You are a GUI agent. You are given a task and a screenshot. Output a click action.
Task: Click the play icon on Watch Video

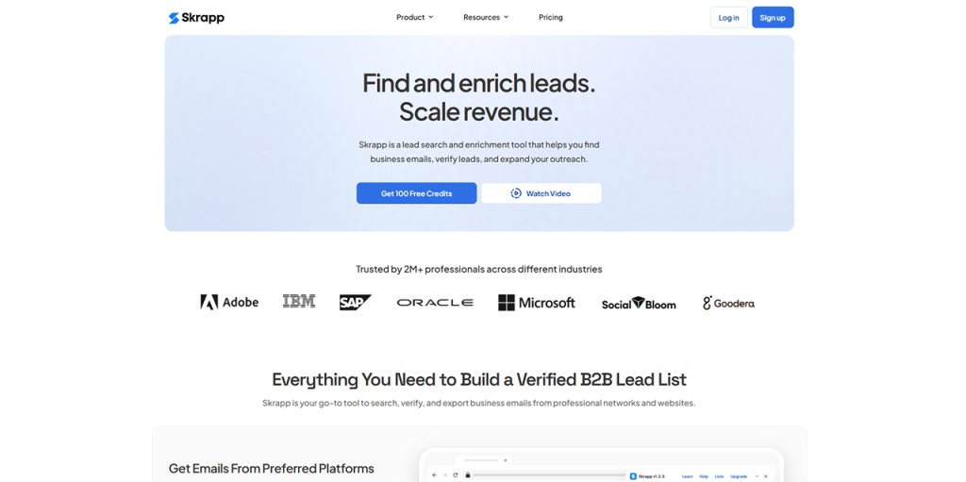tap(516, 193)
